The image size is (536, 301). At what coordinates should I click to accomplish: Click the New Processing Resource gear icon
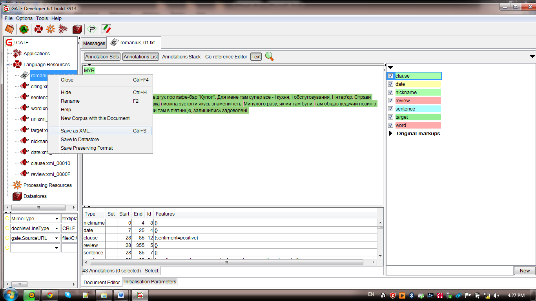click(x=50, y=29)
